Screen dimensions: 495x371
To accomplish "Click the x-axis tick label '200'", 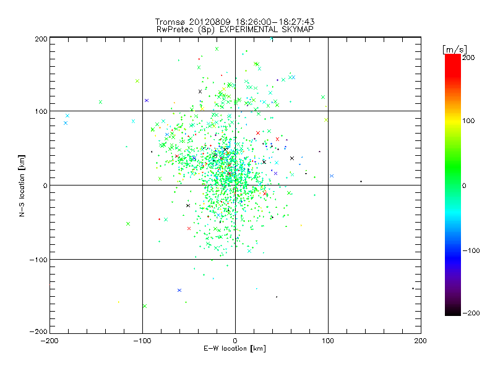I will point(421,341).
